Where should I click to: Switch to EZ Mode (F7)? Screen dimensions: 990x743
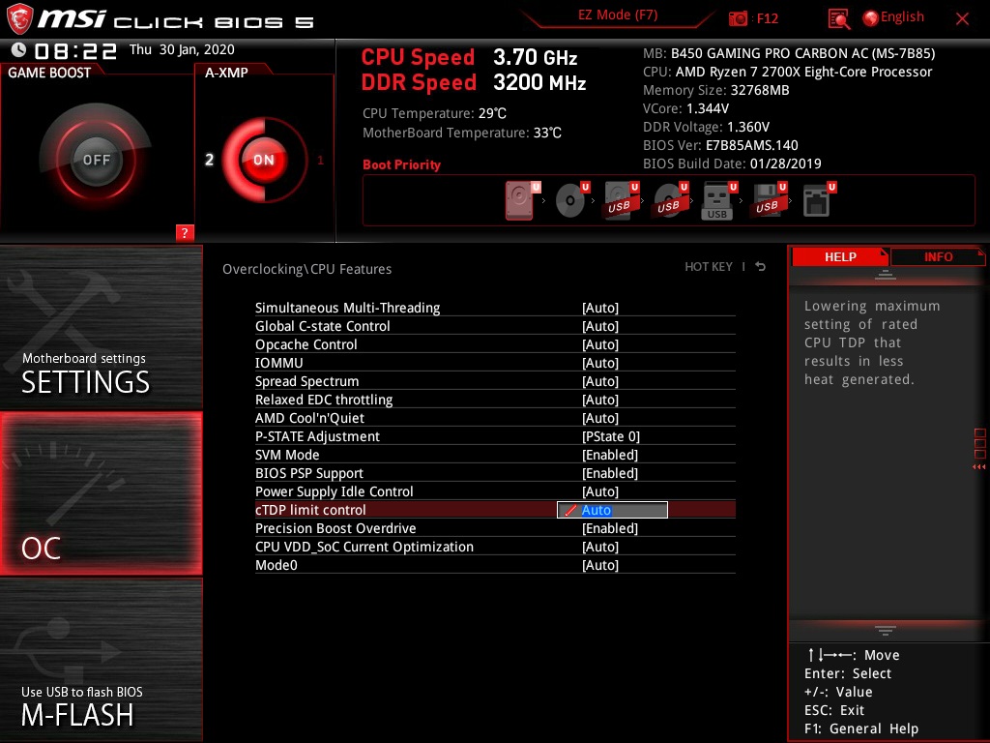(x=618, y=15)
